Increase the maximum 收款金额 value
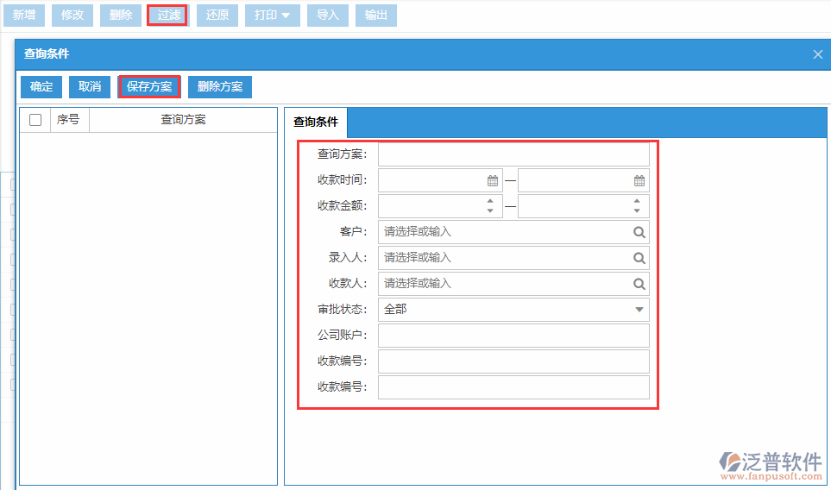Viewport: 831px width, 490px height. tap(637, 201)
